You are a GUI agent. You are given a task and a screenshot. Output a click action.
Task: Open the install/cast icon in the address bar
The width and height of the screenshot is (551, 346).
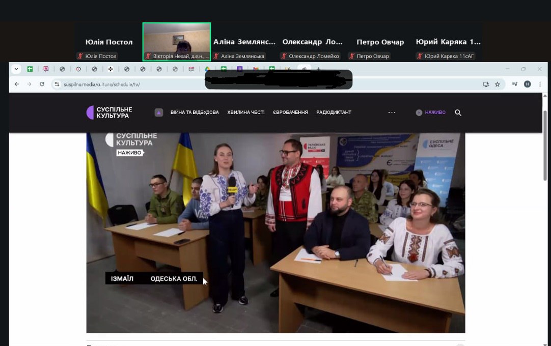(485, 84)
